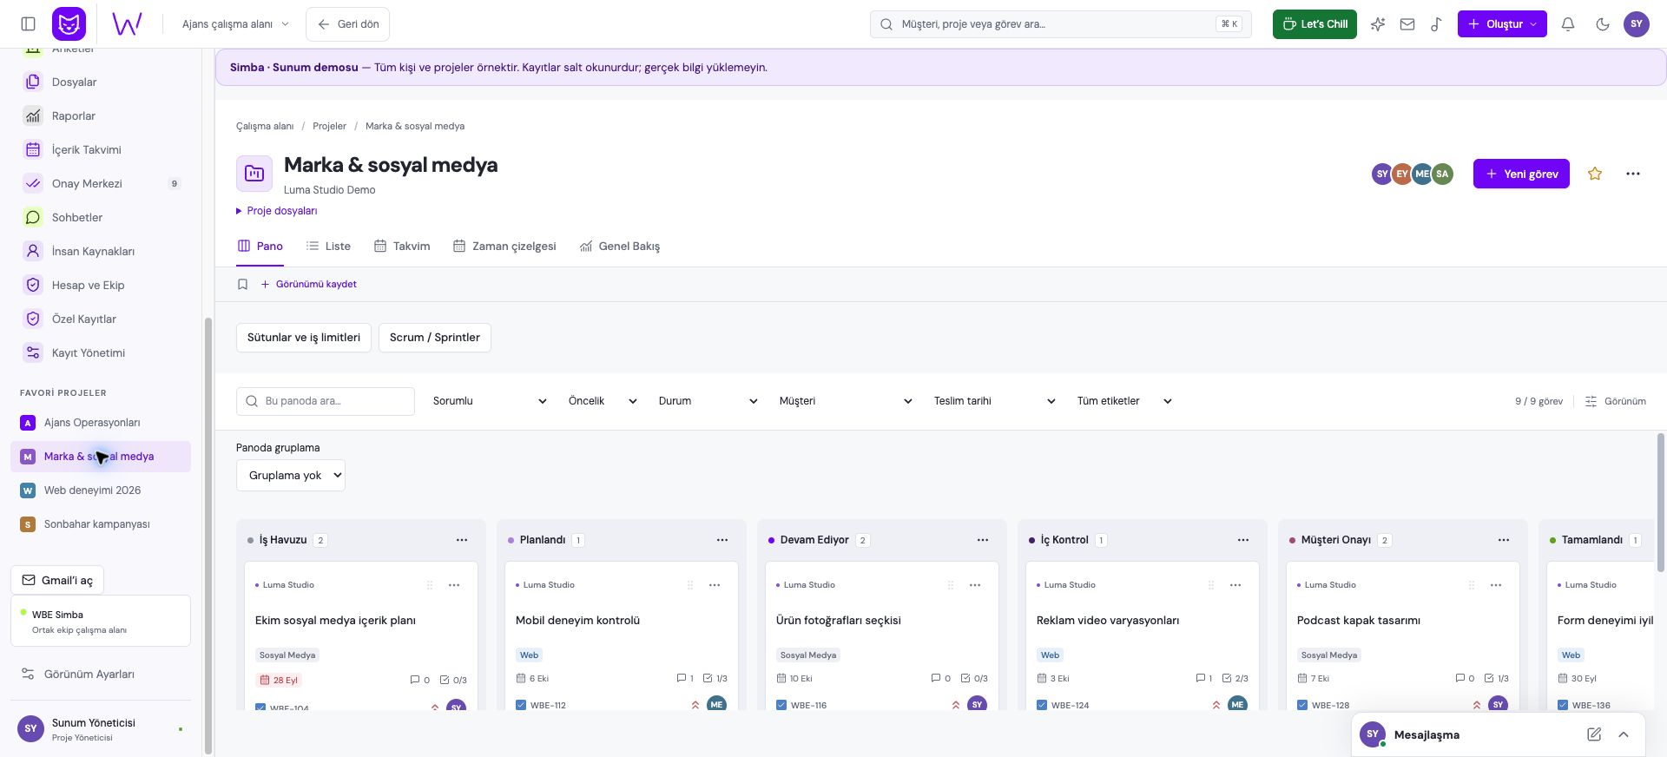Open the project more options menu
The height and width of the screenshot is (757, 1667).
point(1633,174)
